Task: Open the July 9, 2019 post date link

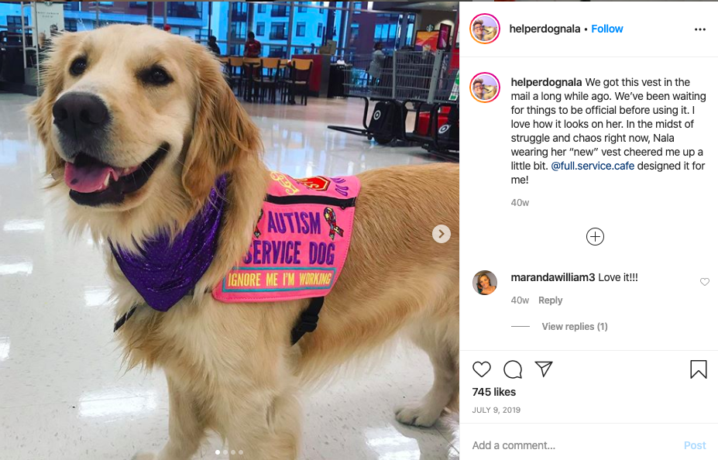Action: pyautogui.click(x=496, y=410)
